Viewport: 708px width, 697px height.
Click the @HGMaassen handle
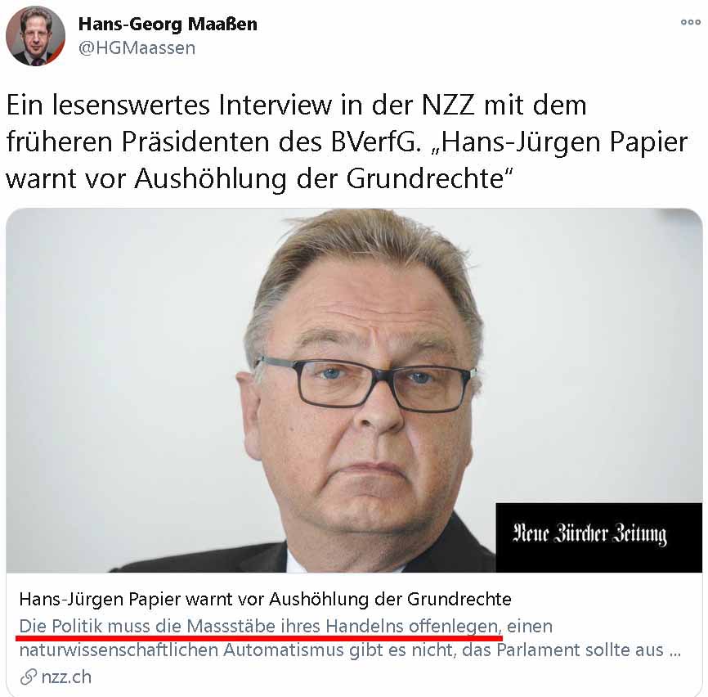point(137,48)
